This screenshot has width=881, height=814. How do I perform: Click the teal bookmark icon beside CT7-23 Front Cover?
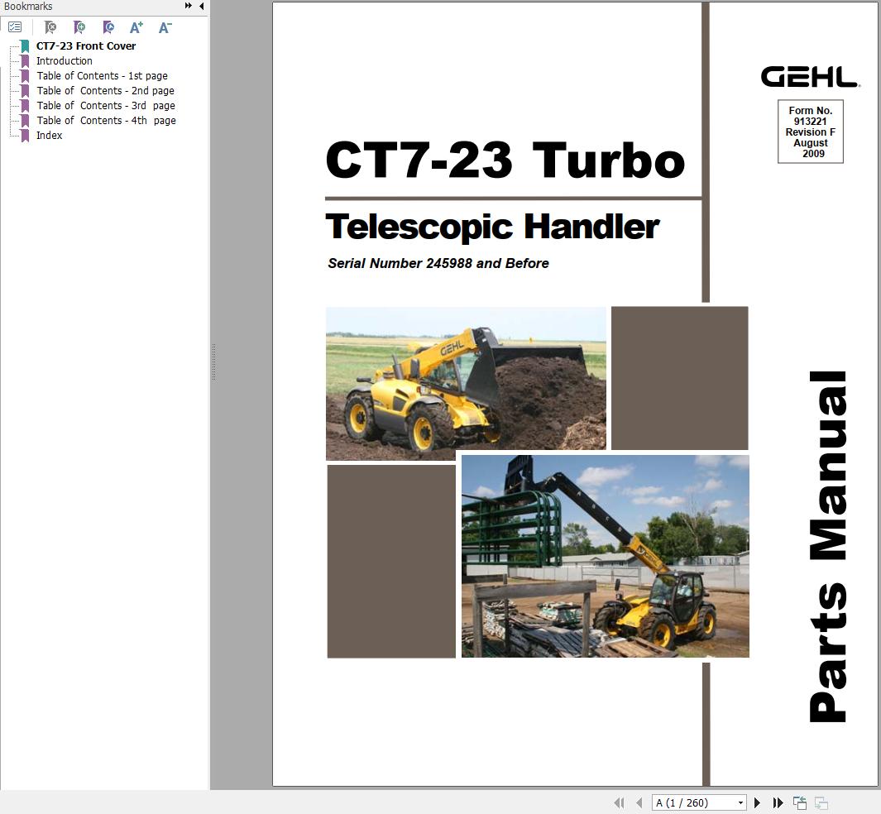point(25,46)
